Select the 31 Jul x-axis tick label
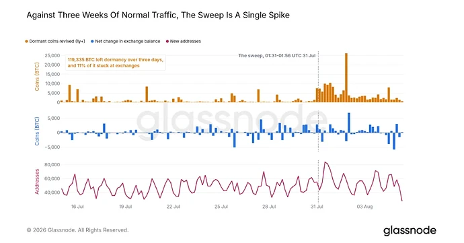Image resolution: width=464 pixels, height=243 pixels. coord(317,207)
